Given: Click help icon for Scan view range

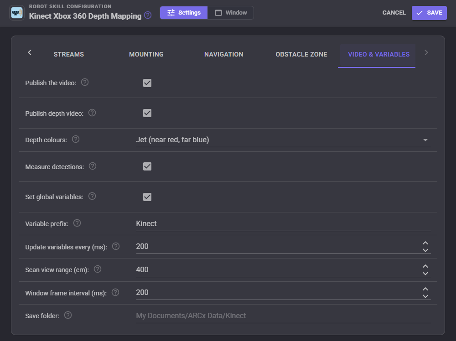Looking at the screenshot, I should [x=98, y=269].
